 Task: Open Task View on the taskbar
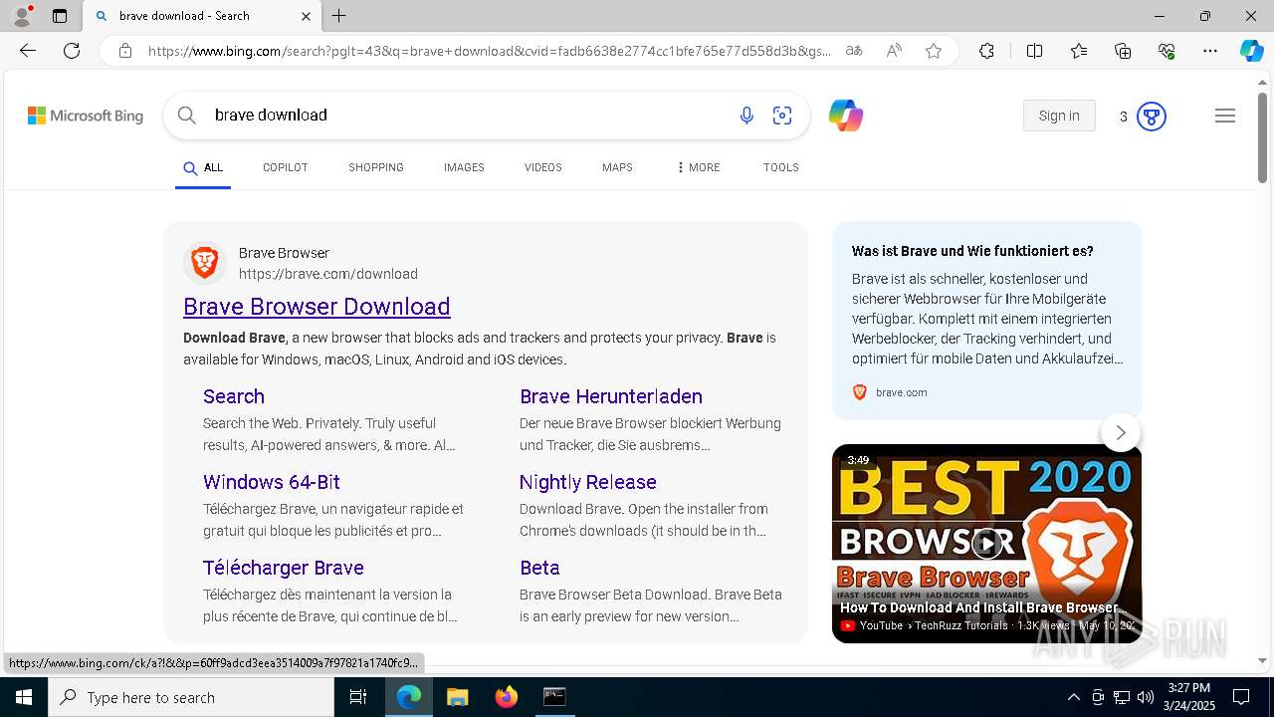(x=358, y=697)
